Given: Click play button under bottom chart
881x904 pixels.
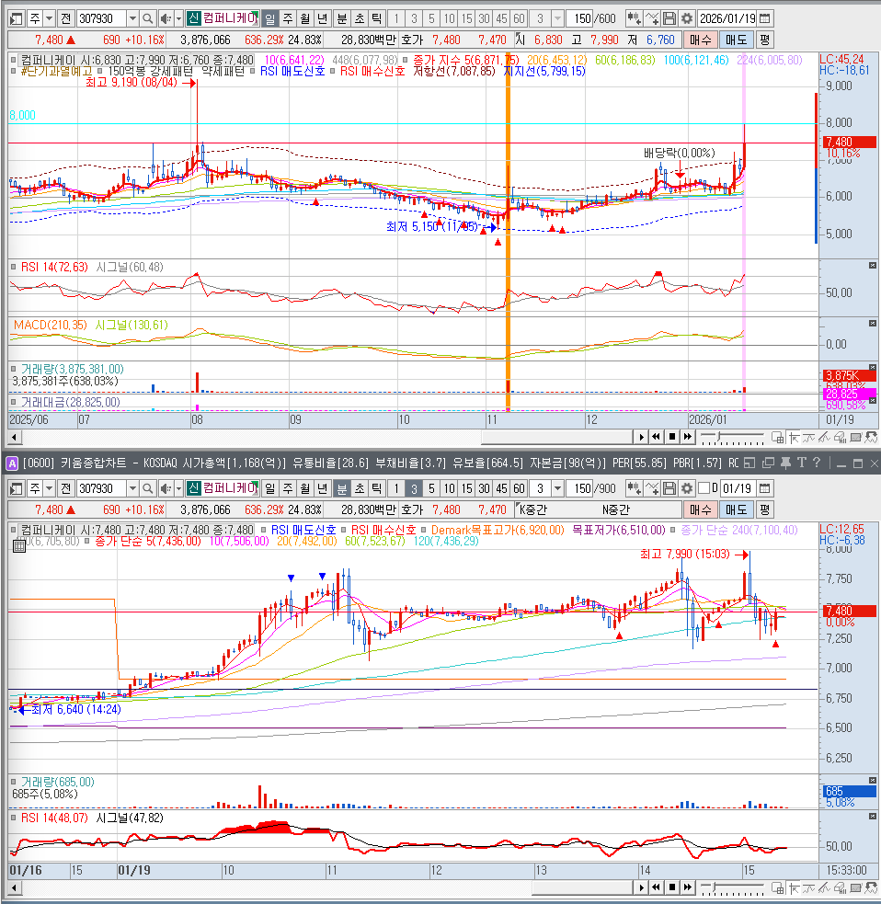Looking at the screenshot, I should (641, 887).
